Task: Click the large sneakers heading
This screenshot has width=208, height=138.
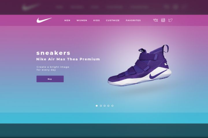Action: coord(53,53)
